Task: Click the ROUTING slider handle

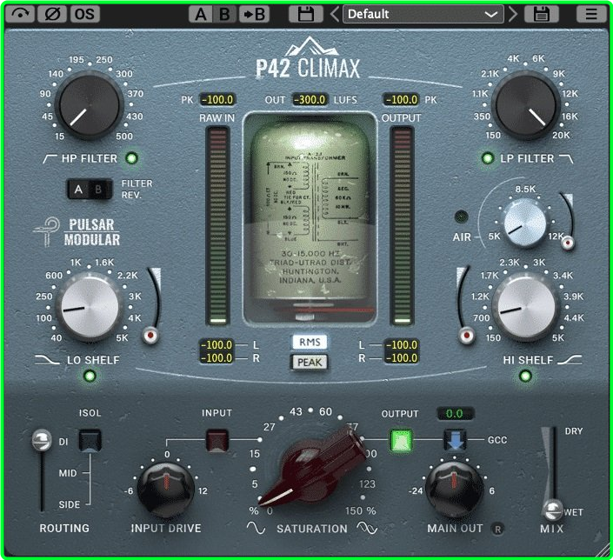Action: pos(42,440)
